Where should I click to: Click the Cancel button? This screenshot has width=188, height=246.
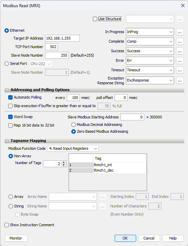[149, 238]
